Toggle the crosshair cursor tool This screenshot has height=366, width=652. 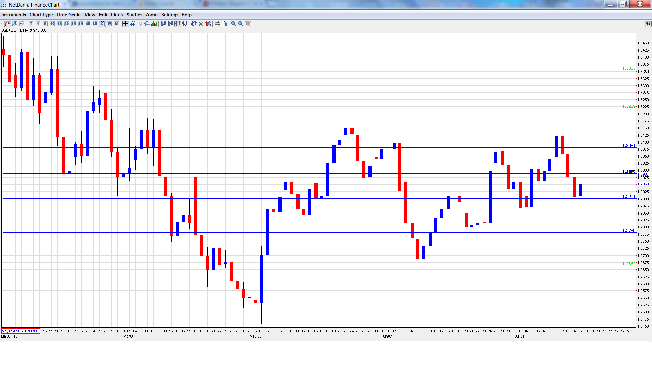pos(126,24)
